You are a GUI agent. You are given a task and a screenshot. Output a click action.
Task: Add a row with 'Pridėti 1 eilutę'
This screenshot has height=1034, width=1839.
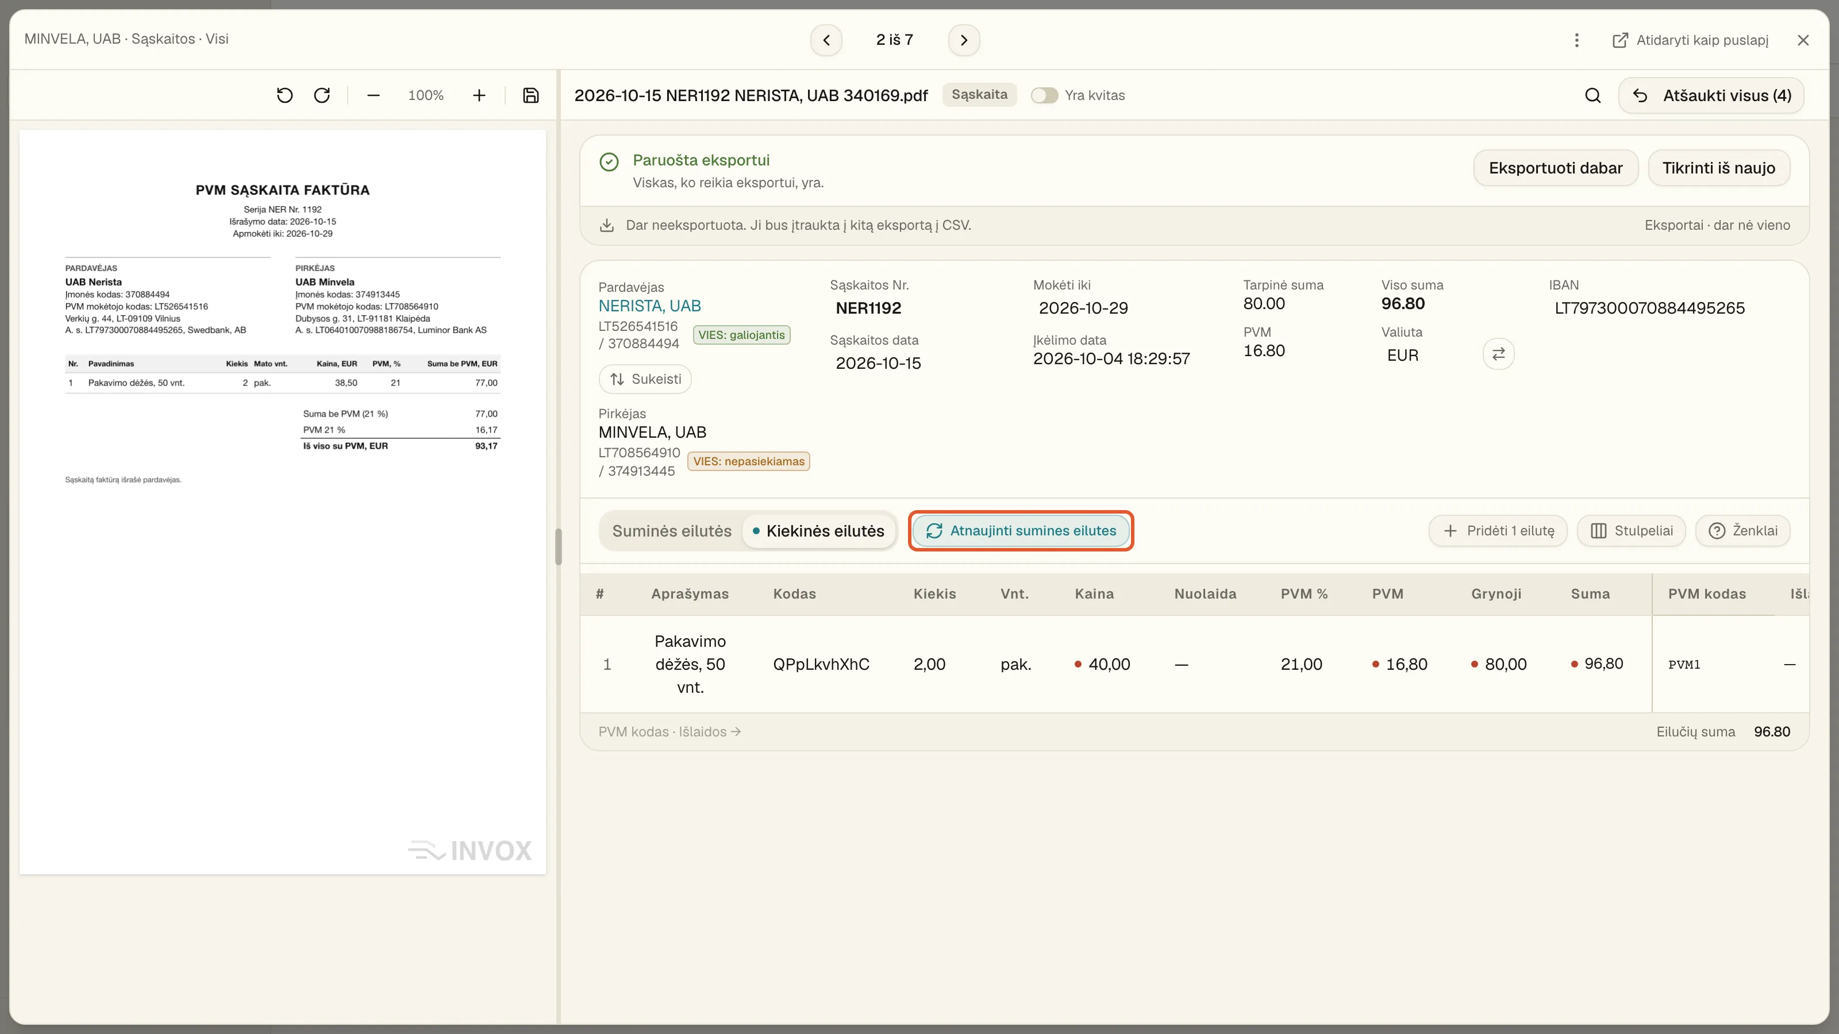1498,531
